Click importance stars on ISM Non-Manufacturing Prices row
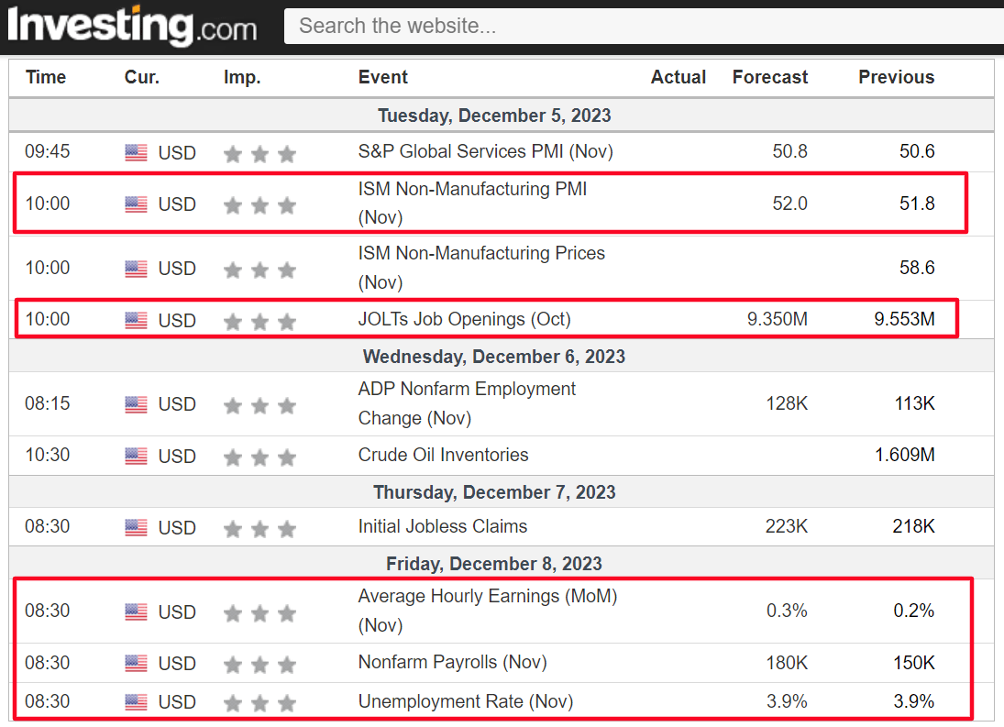 pos(259,270)
